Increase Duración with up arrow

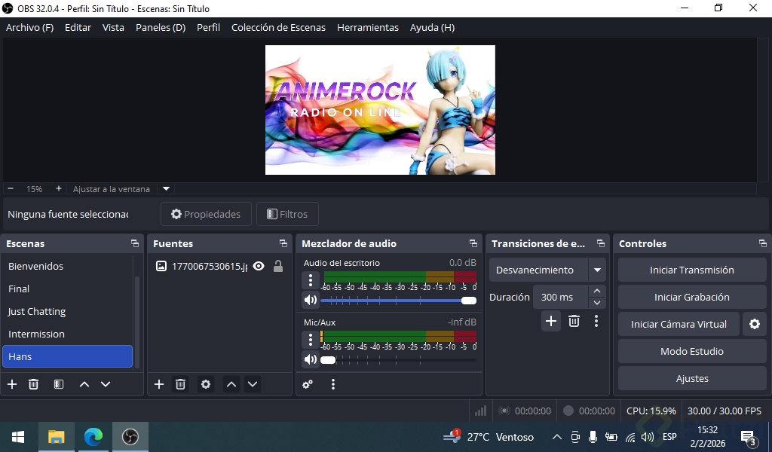[597, 292]
